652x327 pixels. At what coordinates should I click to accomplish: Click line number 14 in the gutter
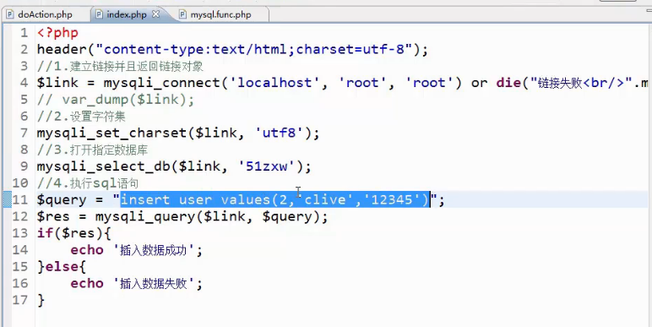(20, 249)
